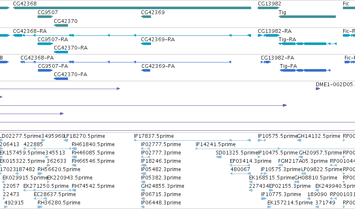This screenshot has width=355, height=209.
Task: Click the EP02155.3prime label
Action: pos(290,186)
